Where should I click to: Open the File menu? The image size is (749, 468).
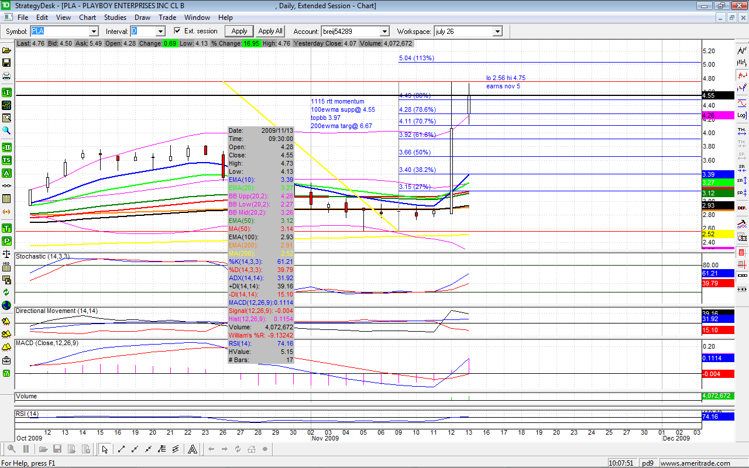[23, 18]
